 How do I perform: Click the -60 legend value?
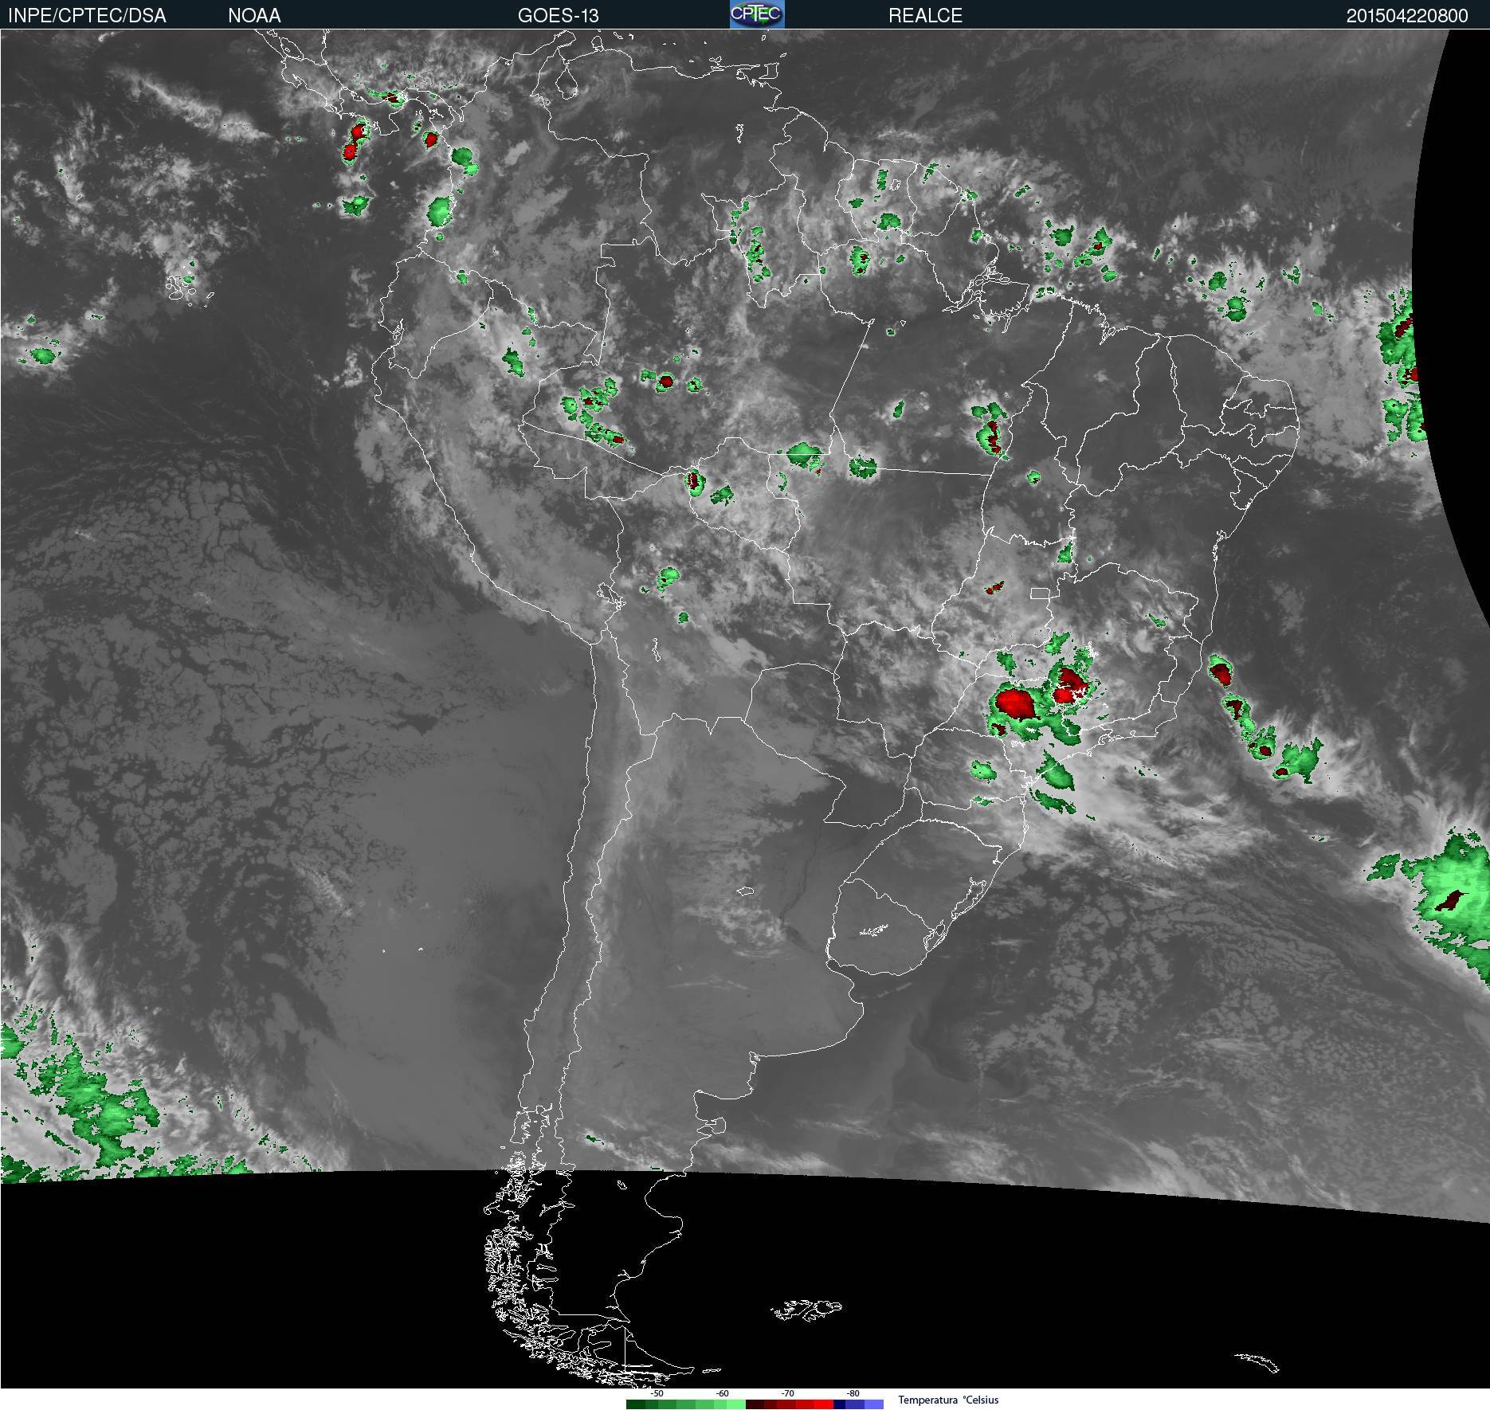(722, 1393)
